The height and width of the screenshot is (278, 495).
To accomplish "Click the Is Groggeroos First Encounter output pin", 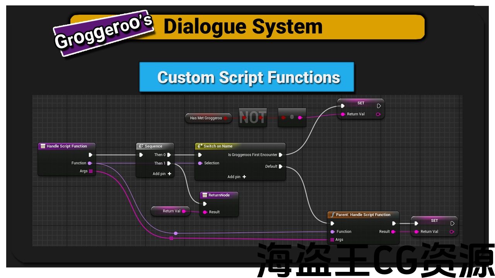I will [x=281, y=155].
